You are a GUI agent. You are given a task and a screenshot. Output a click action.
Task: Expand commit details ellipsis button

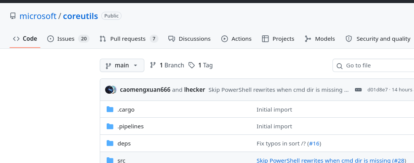pyautogui.click(x=358, y=90)
